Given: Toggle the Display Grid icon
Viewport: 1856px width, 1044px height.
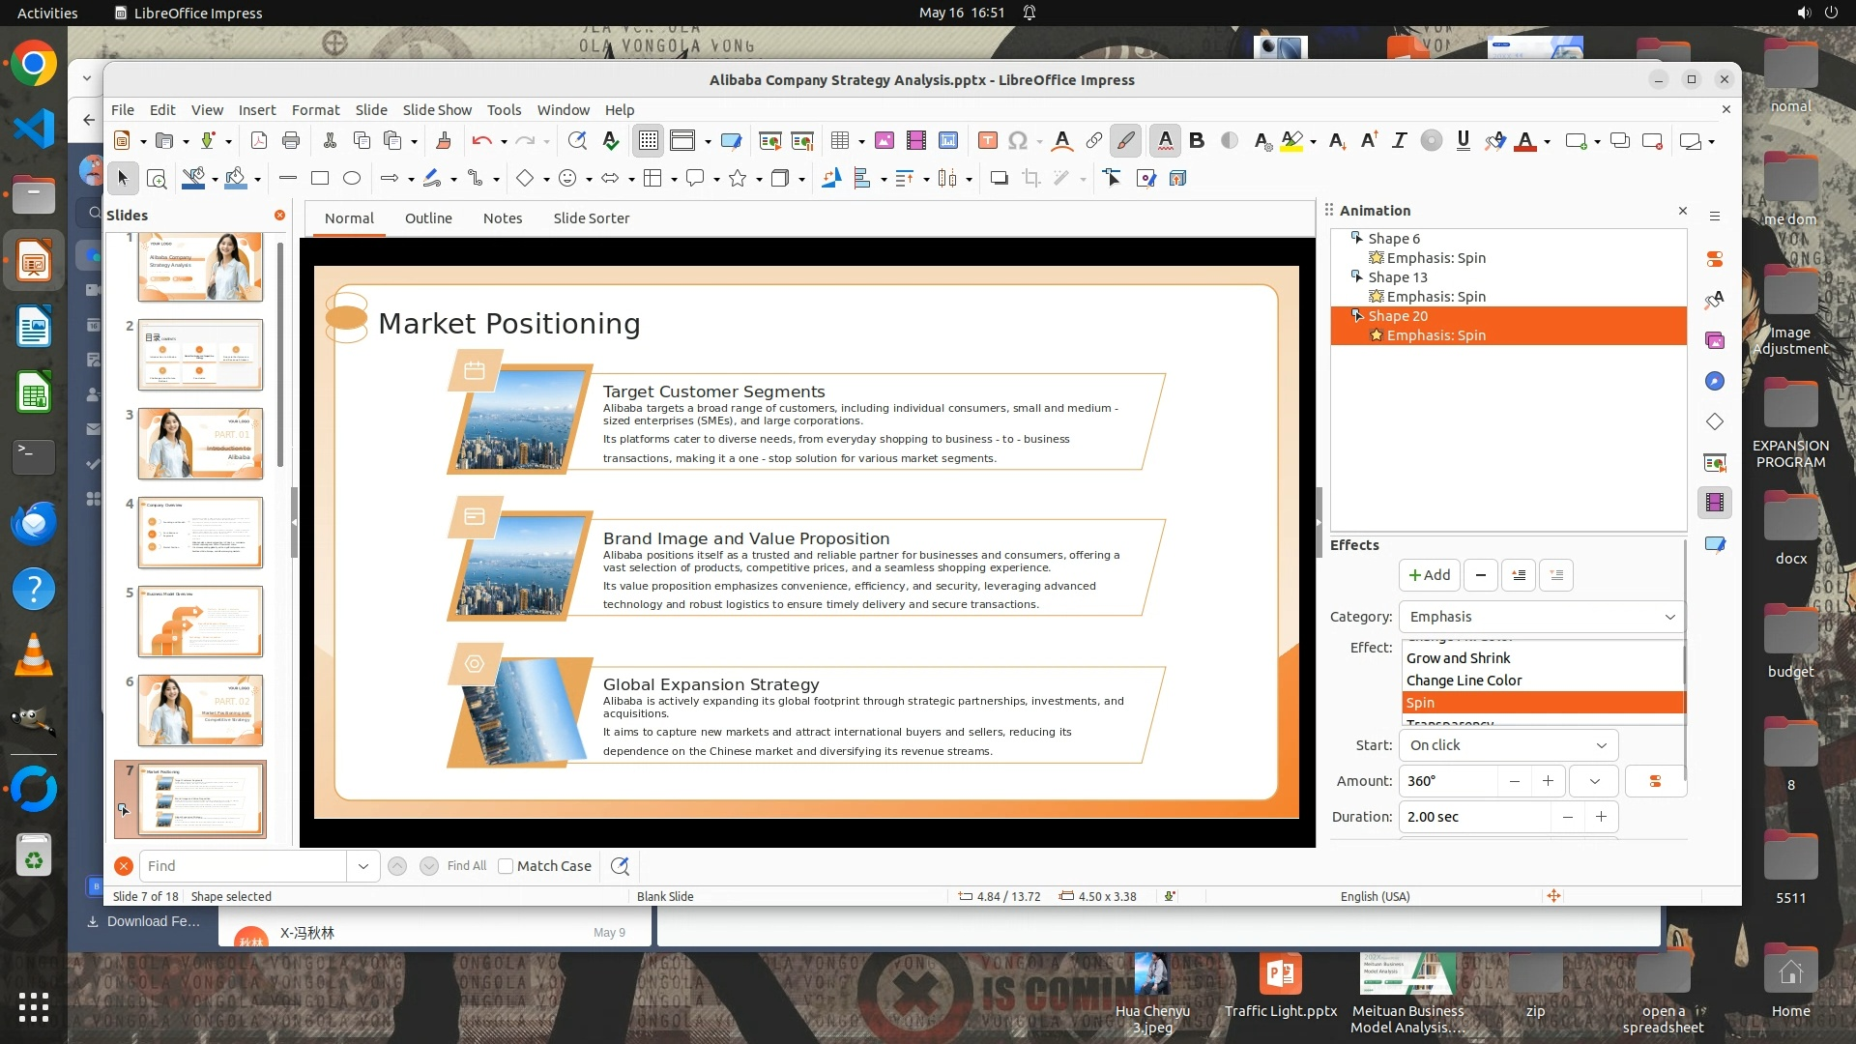Looking at the screenshot, I should click(648, 141).
